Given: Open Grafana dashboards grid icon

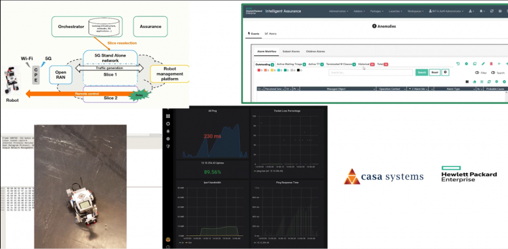Looking at the screenshot, I should tap(168, 116).
